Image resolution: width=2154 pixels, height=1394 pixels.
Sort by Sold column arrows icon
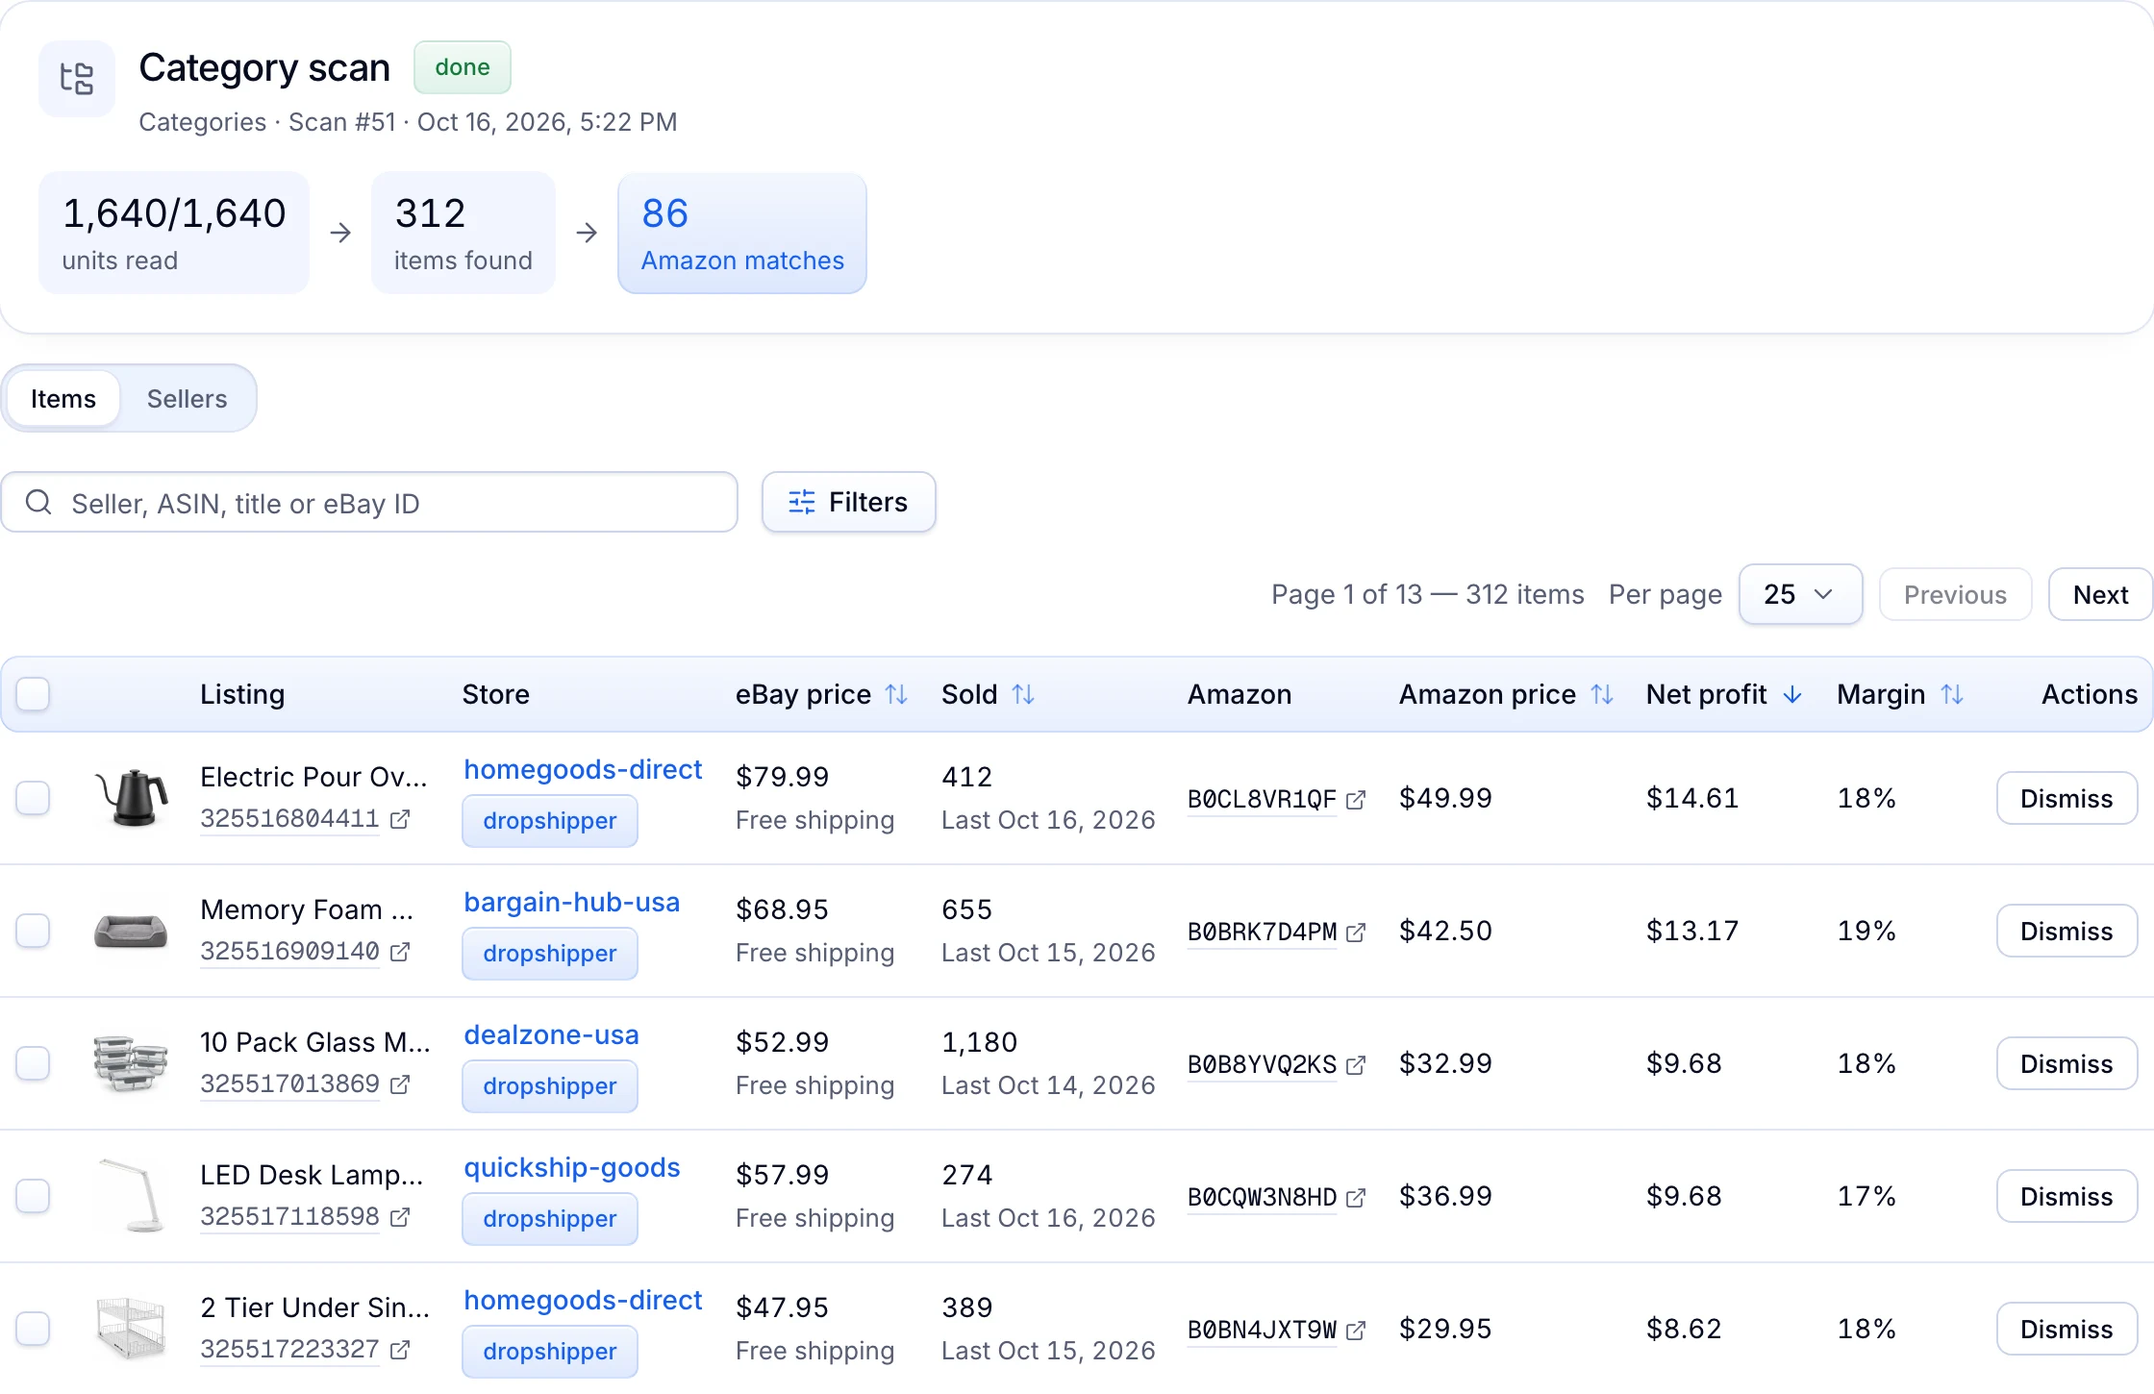1023,694
